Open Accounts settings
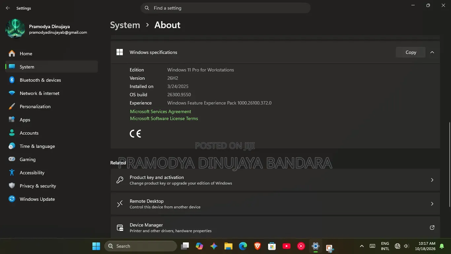 52,133
